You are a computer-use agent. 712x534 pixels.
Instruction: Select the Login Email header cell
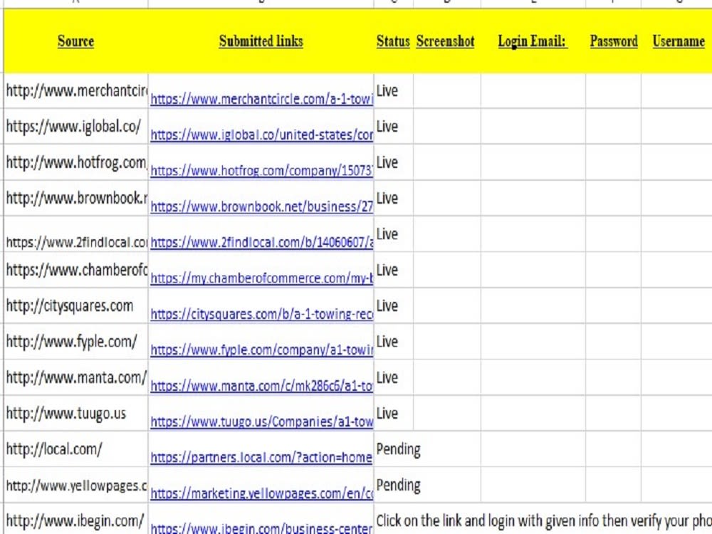point(533,41)
